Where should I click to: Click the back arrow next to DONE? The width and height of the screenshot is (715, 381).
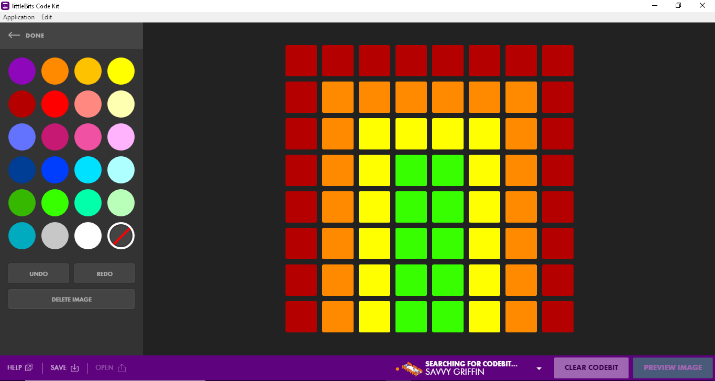[14, 36]
